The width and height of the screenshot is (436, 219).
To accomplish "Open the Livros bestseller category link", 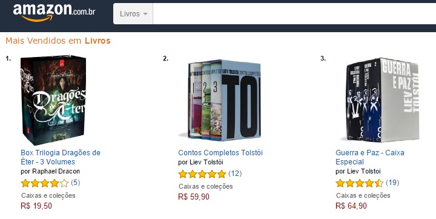I will (x=97, y=41).
